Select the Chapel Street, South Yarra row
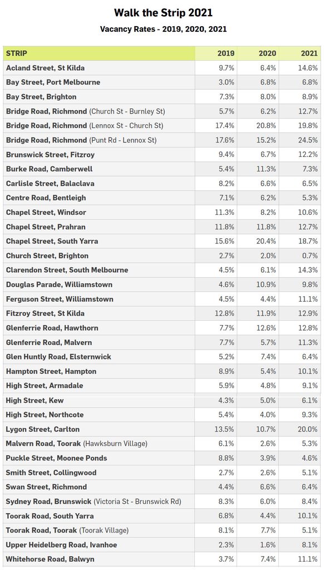The width and height of the screenshot is (324, 570). [162, 241]
